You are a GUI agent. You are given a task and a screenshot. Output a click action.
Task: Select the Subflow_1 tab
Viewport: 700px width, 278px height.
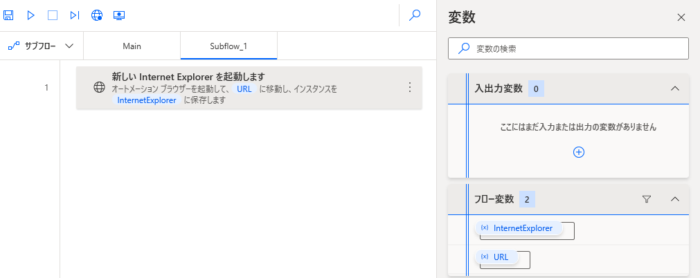pyautogui.click(x=228, y=46)
